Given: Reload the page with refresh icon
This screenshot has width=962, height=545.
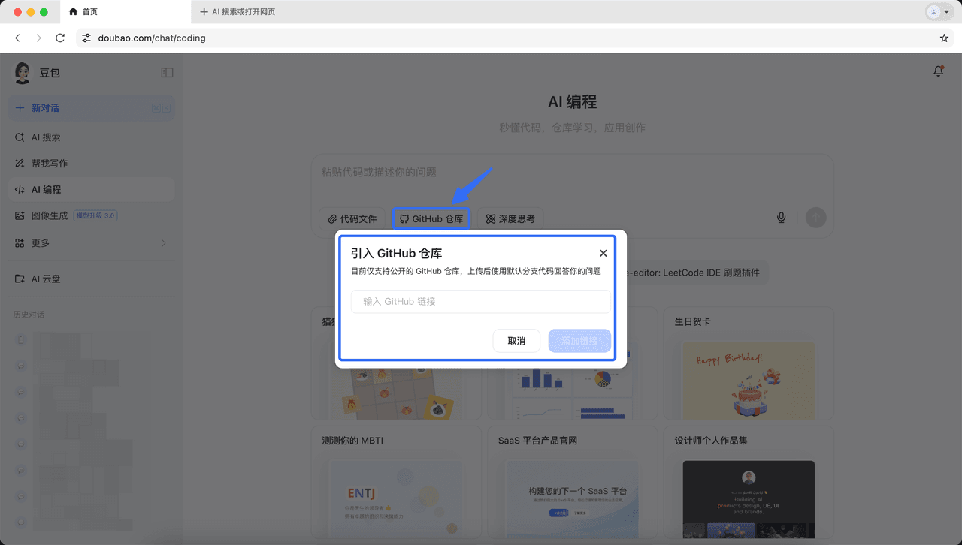Looking at the screenshot, I should pyautogui.click(x=60, y=38).
